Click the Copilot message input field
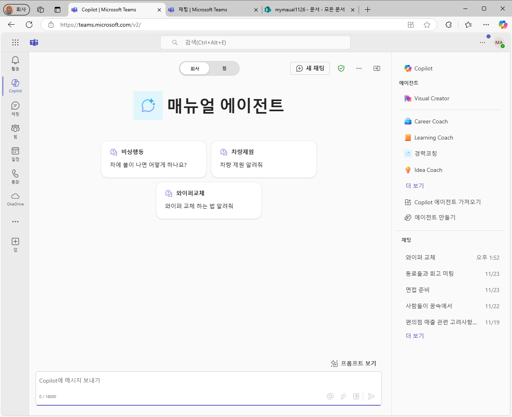The width and height of the screenshot is (512, 417). point(208,381)
